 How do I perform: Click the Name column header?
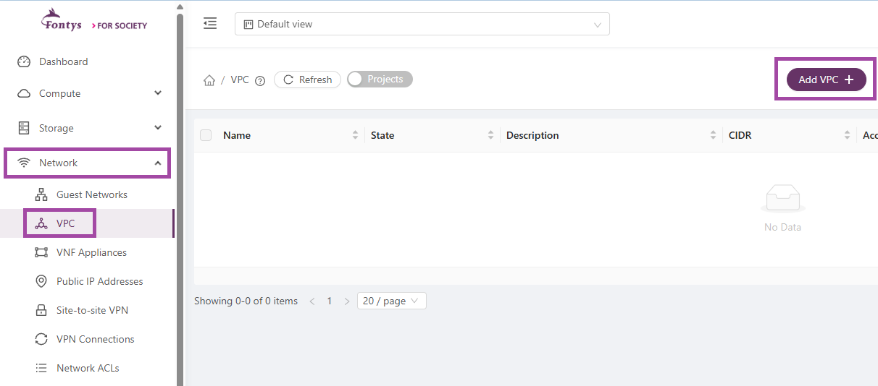237,135
